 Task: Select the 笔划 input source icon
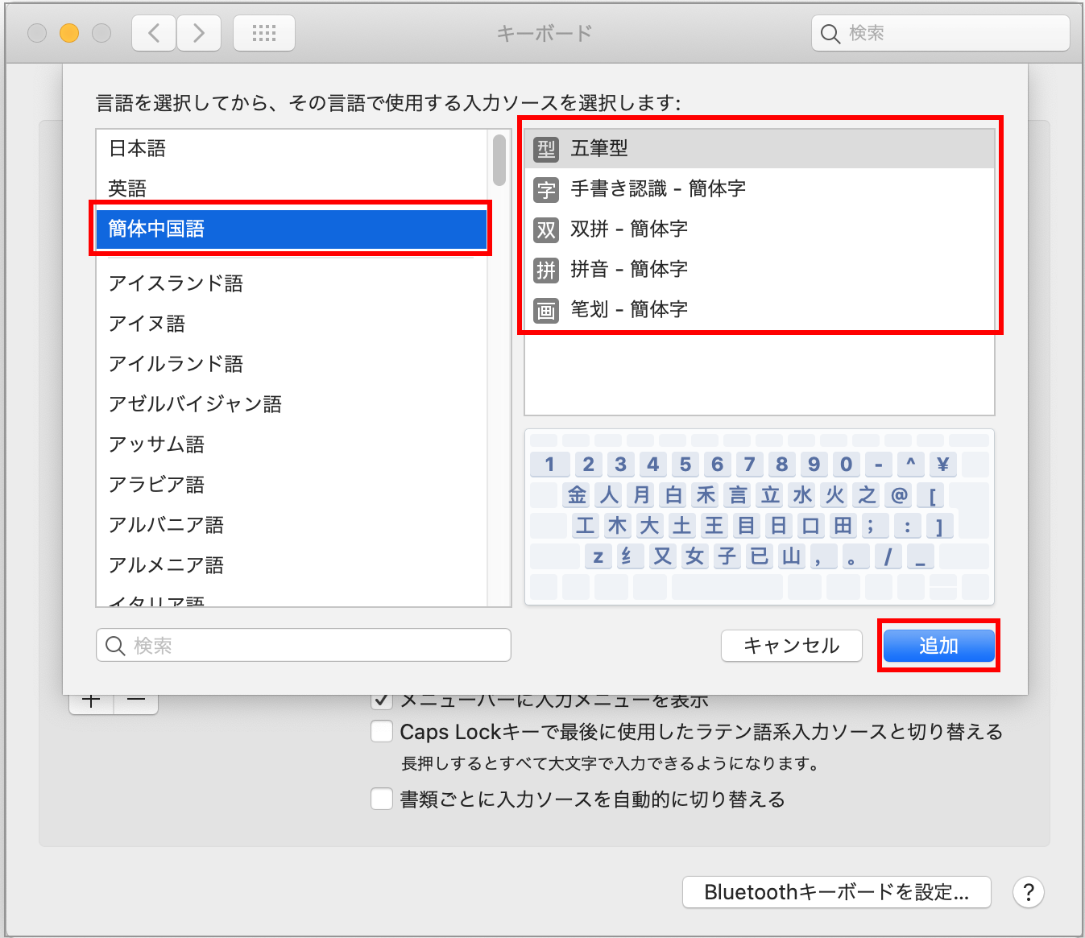pos(546,310)
